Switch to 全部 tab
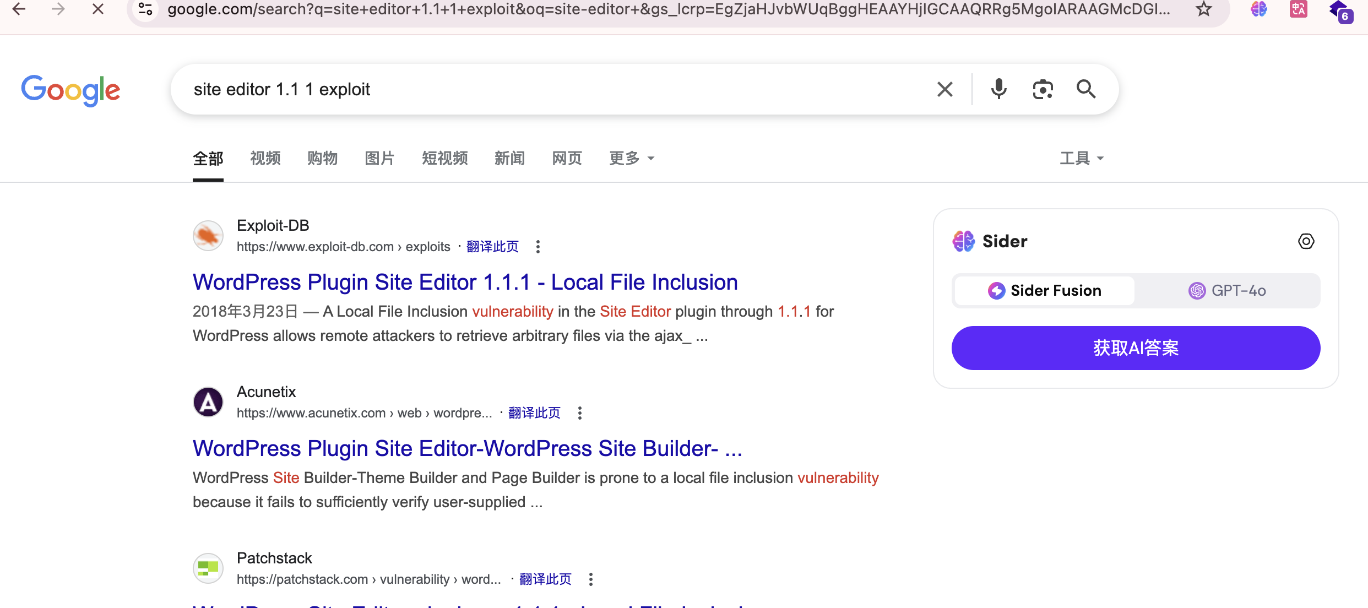 pyautogui.click(x=208, y=159)
